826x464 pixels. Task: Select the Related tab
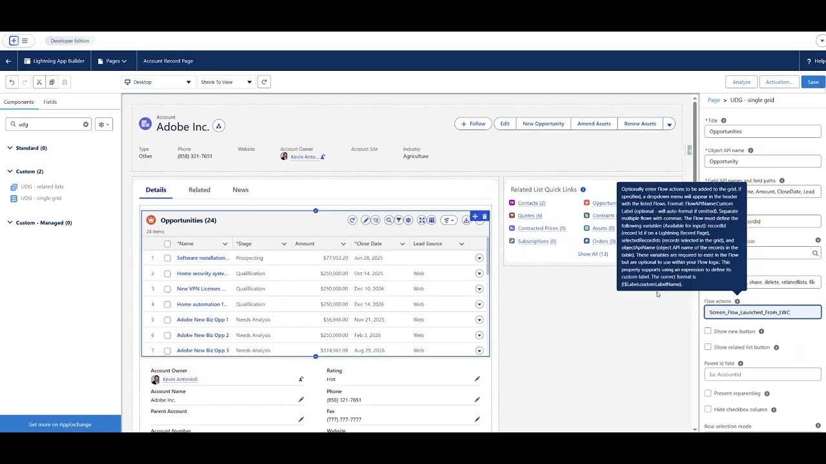pos(199,189)
